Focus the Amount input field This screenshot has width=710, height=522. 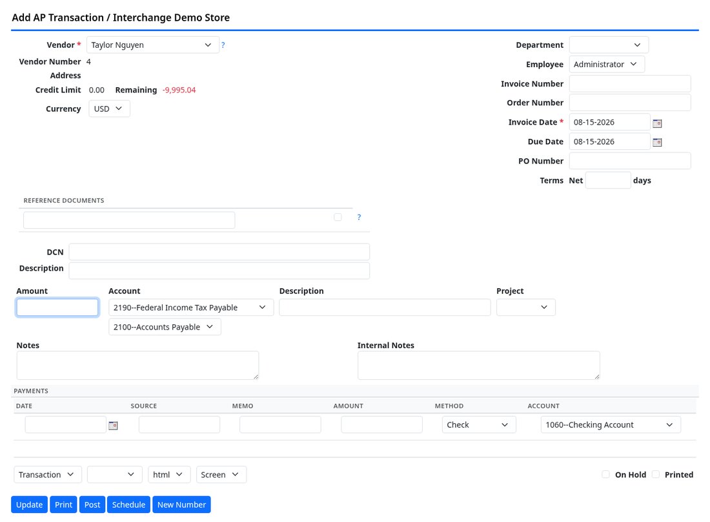pos(57,308)
